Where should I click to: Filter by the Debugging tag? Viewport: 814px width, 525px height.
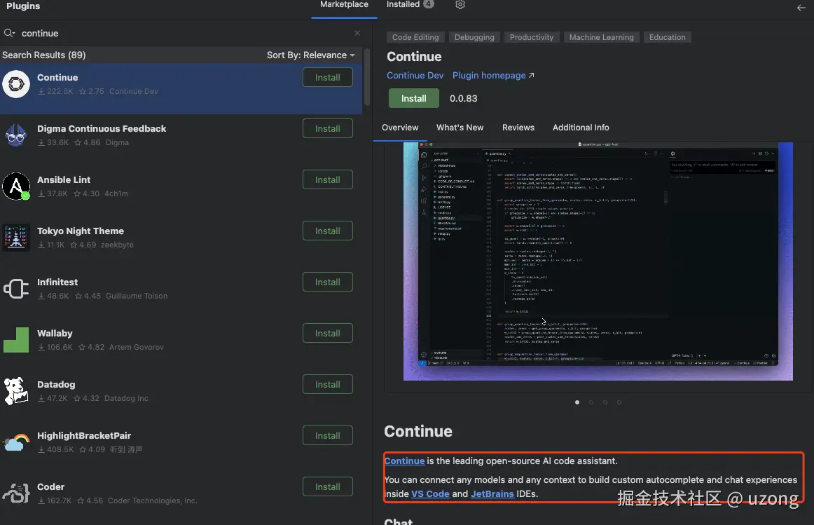tap(474, 37)
